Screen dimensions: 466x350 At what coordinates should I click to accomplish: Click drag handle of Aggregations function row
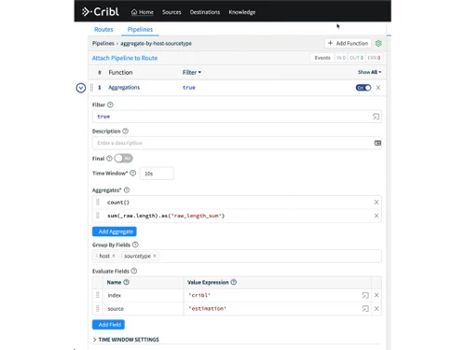click(x=91, y=88)
